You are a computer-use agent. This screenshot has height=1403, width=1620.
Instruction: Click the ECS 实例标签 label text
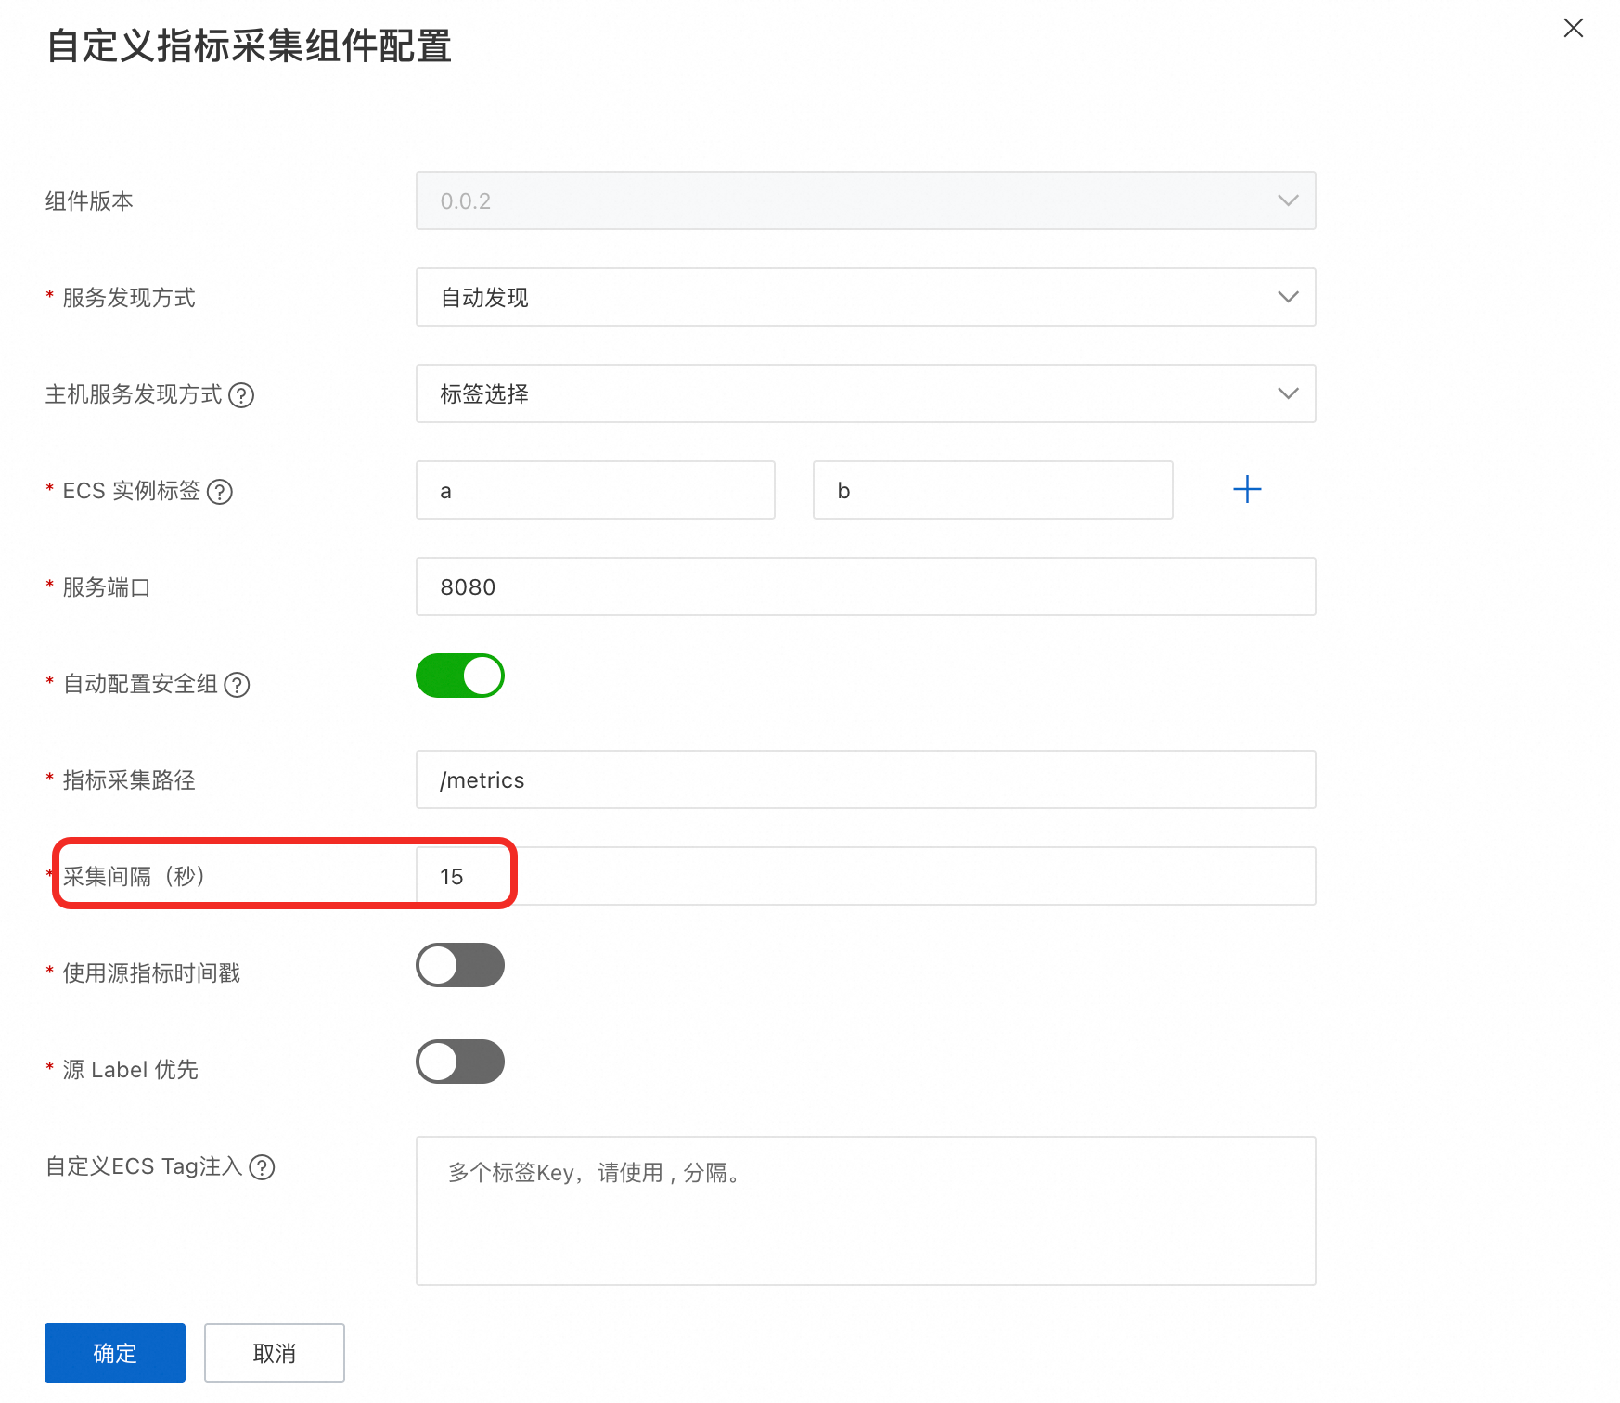(132, 491)
